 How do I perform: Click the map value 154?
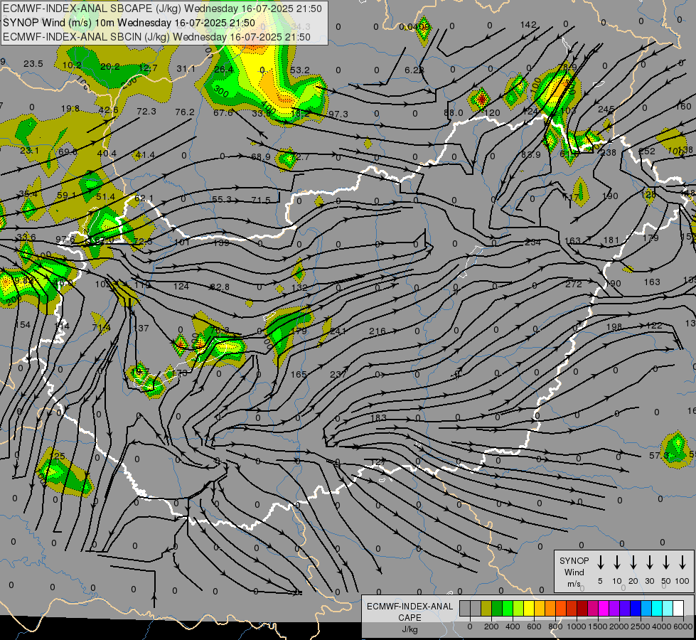tap(23, 325)
